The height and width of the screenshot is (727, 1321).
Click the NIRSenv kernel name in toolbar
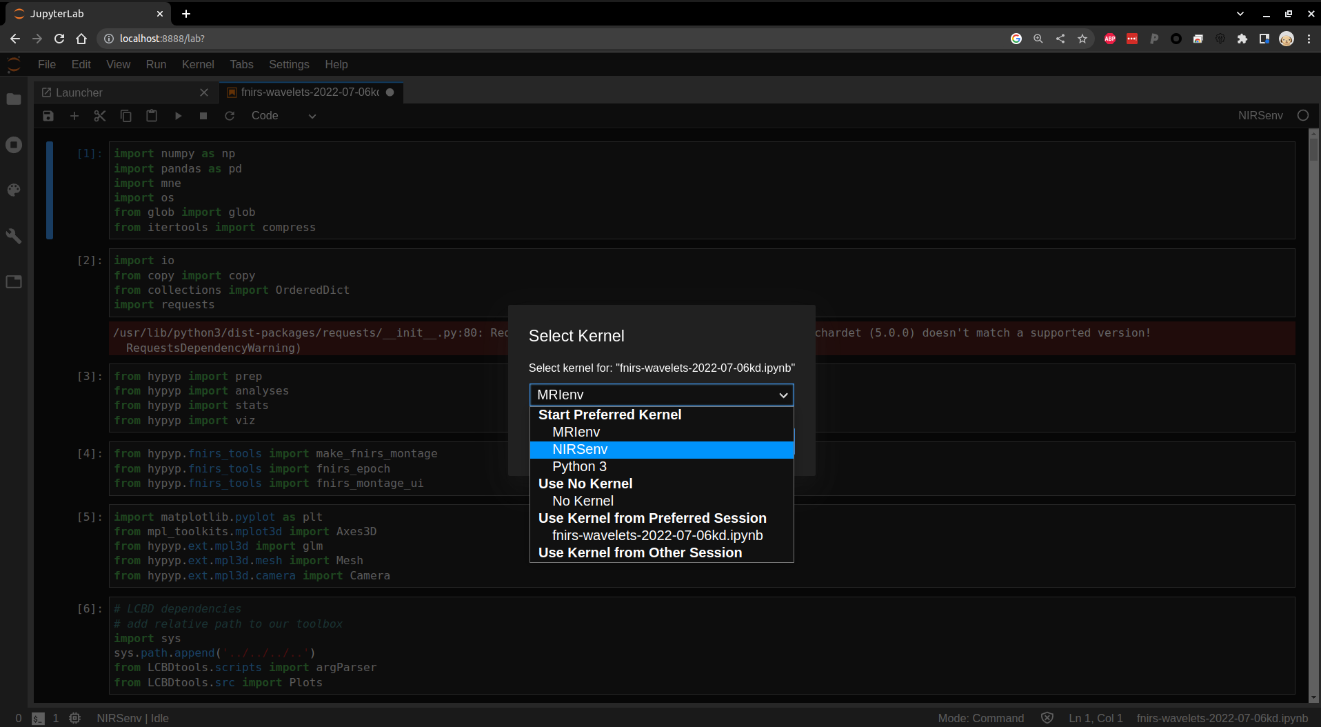1260,116
